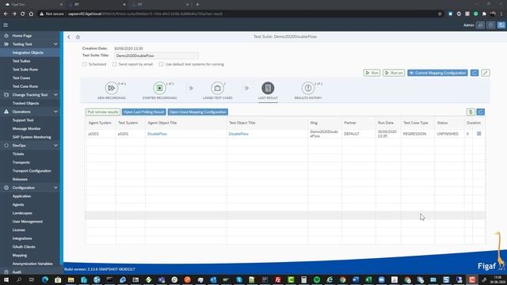Image resolution: width=507 pixels, height=285 pixels.
Task: Select the Linked Test Cases step icon
Action: click(x=217, y=88)
